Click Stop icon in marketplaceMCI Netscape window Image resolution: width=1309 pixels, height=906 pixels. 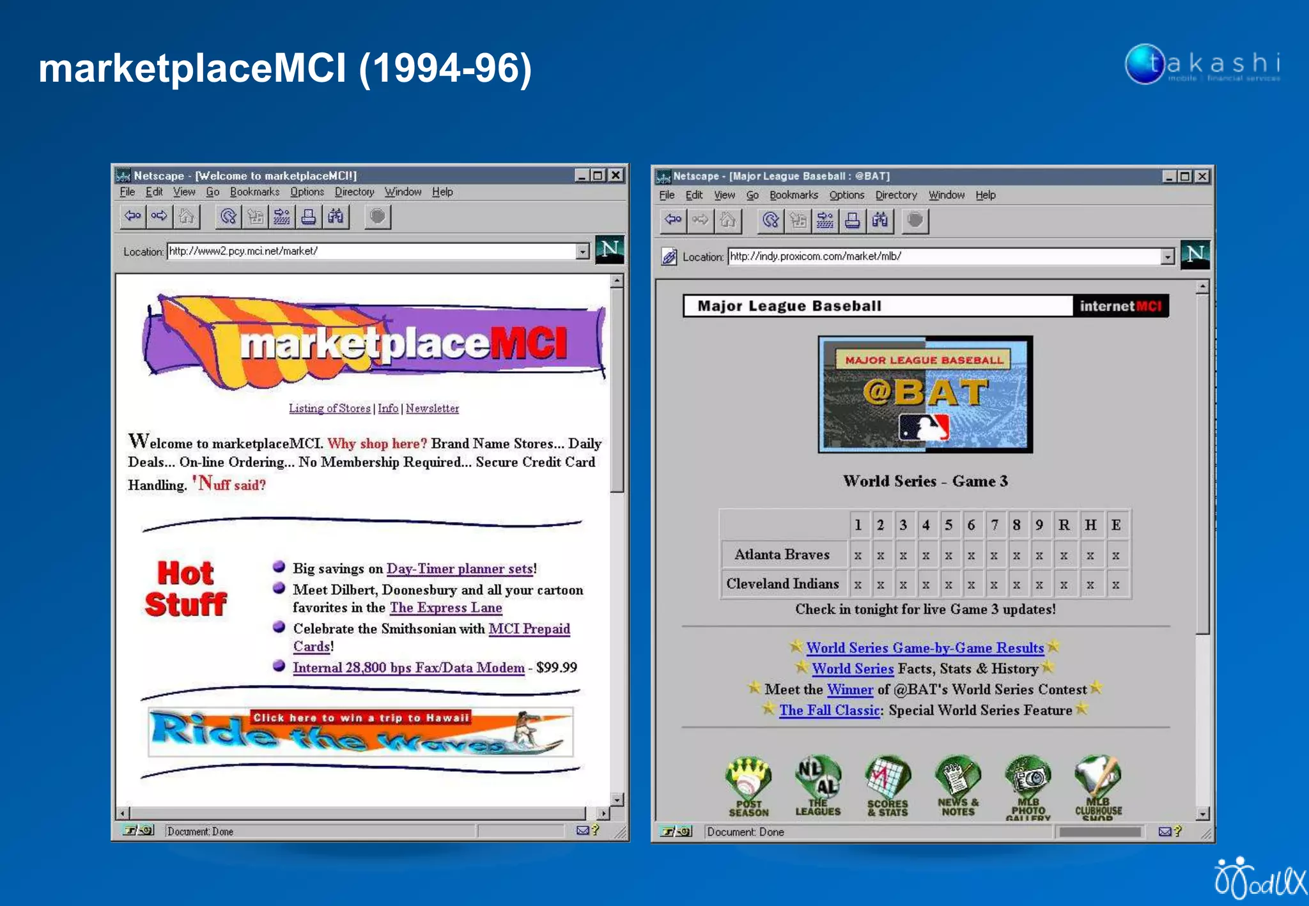[378, 217]
